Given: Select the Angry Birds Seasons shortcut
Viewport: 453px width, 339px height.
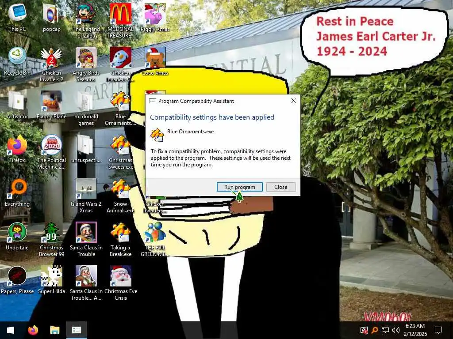Looking at the screenshot, I should click(86, 64).
